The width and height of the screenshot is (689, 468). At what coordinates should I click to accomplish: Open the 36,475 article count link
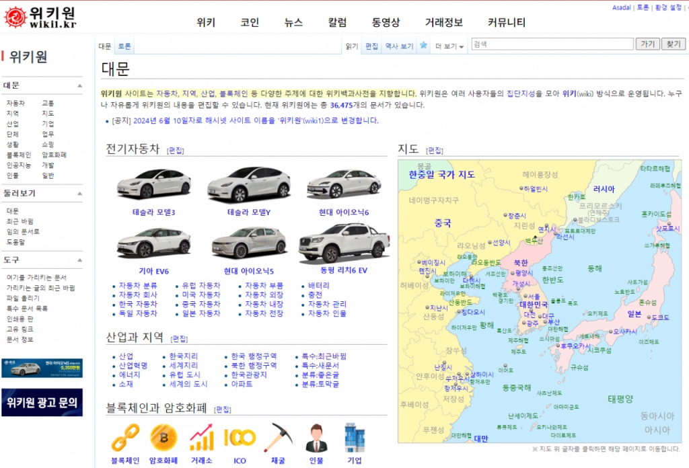click(341, 105)
